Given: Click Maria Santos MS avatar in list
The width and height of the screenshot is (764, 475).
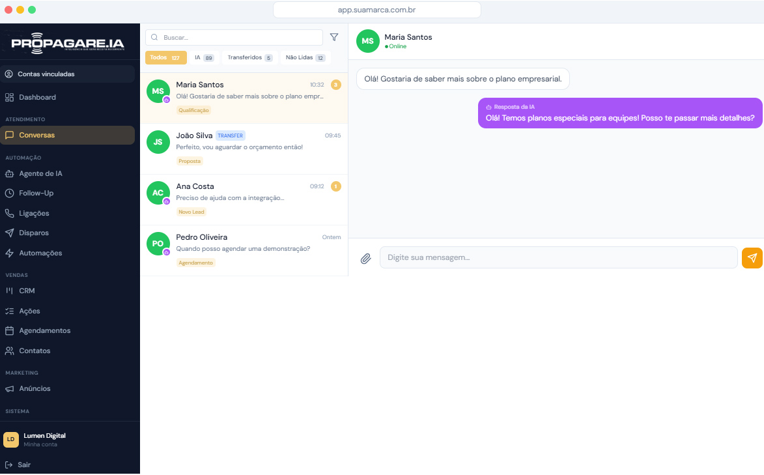Looking at the screenshot, I should click(158, 91).
